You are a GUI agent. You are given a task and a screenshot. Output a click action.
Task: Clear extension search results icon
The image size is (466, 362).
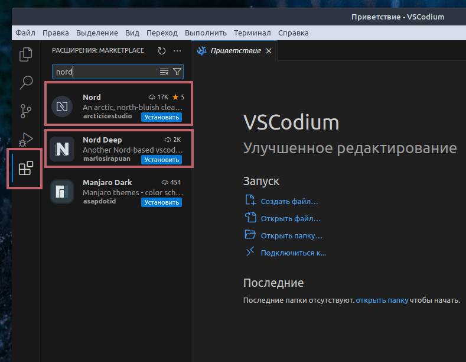164,72
